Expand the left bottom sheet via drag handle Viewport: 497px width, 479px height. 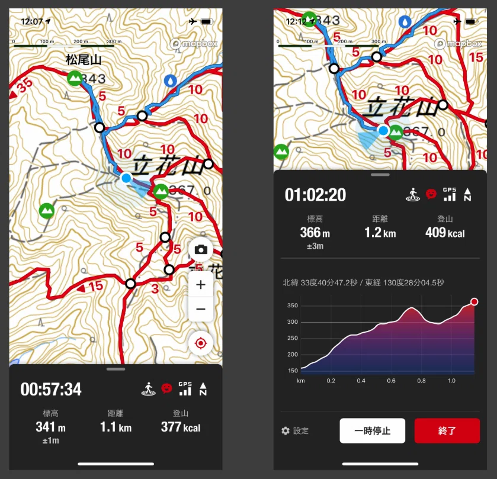[x=116, y=369]
